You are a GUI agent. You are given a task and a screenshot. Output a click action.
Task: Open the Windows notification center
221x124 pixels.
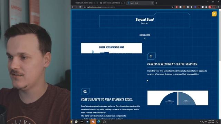coord(217,122)
